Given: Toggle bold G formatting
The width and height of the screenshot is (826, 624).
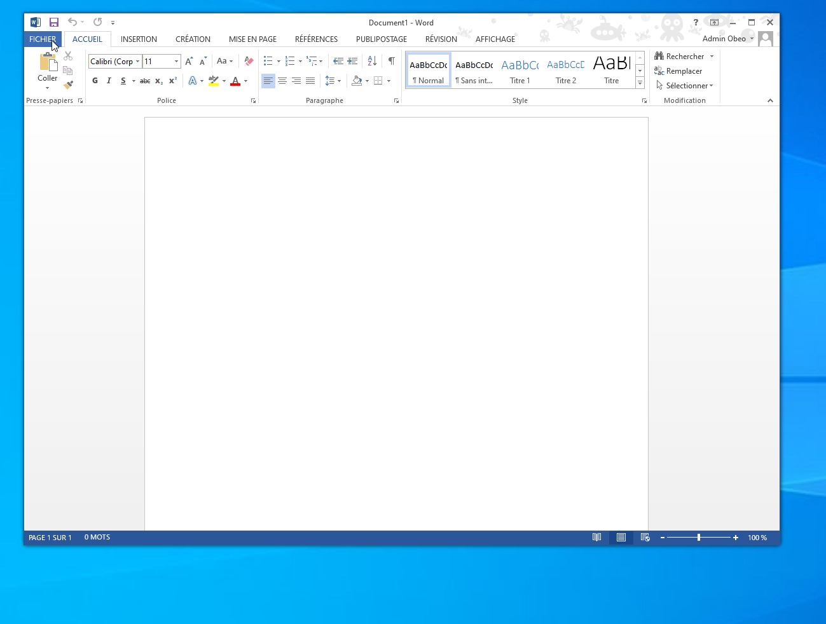Looking at the screenshot, I should click(x=95, y=81).
